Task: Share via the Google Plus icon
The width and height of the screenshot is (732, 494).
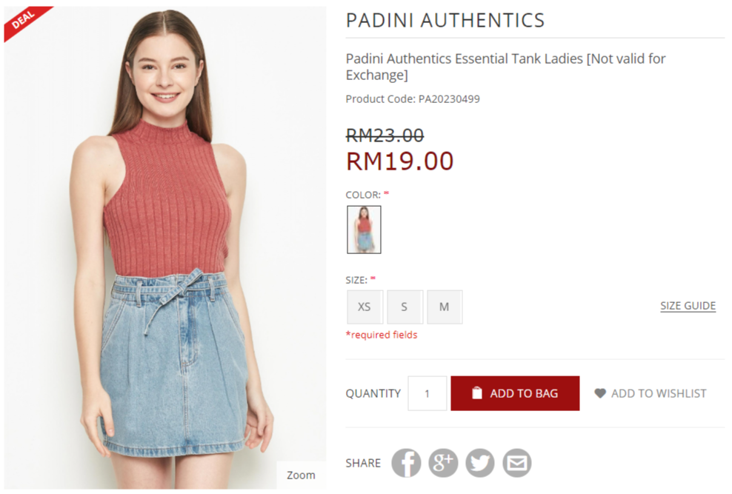Action: [x=443, y=463]
